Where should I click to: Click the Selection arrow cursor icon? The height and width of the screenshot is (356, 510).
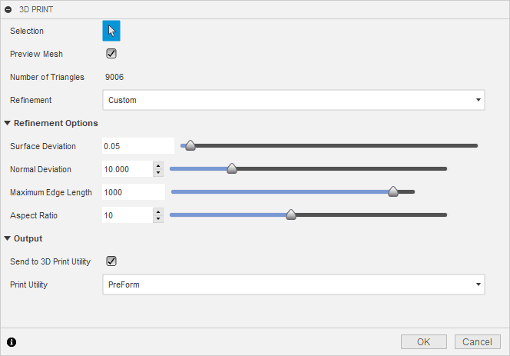pyautogui.click(x=111, y=31)
